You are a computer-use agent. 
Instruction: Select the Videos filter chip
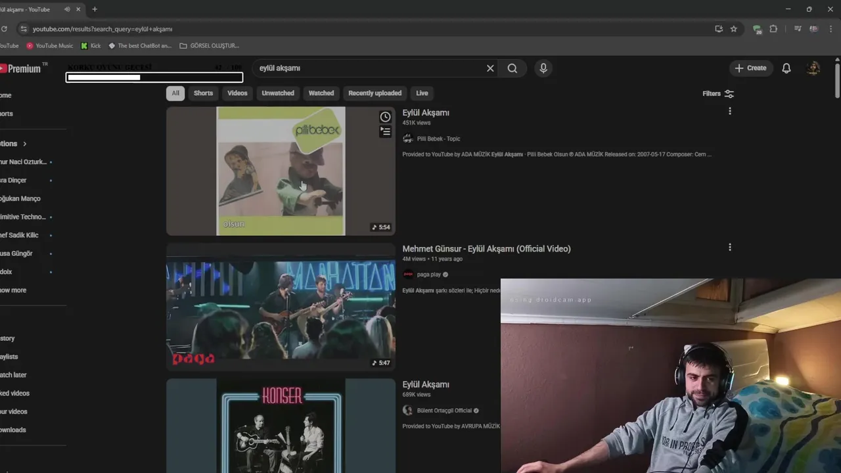237,93
